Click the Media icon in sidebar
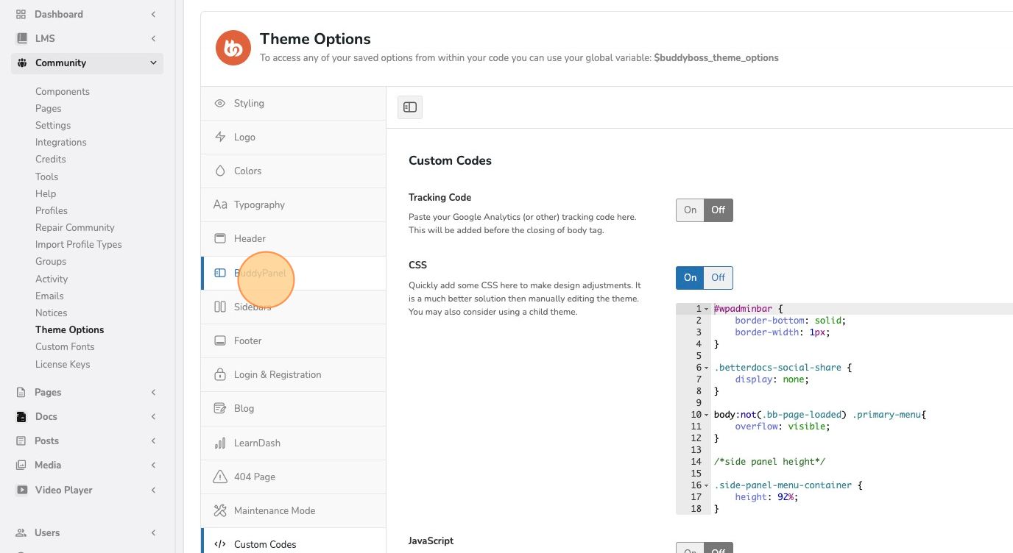1013x553 pixels. [x=21, y=465]
